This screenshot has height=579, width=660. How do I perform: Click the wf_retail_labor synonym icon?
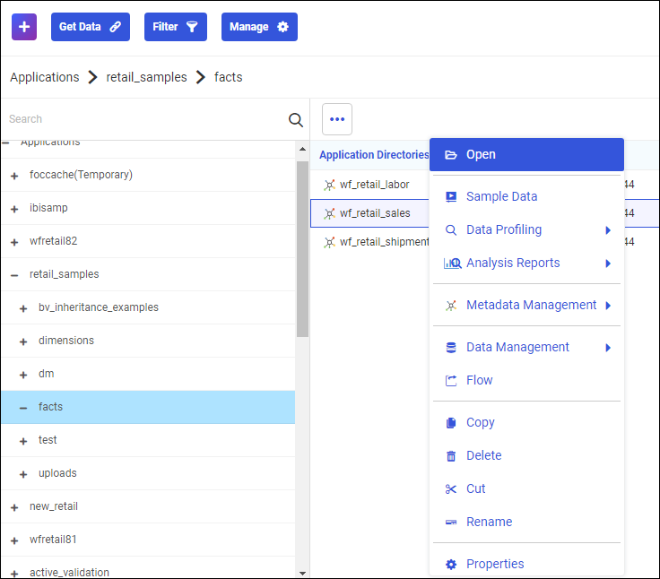(x=329, y=186)
